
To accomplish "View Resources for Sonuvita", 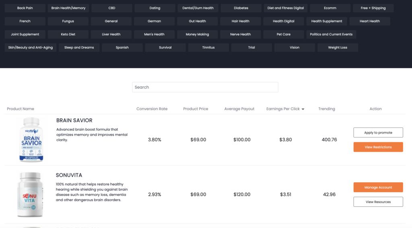I will pyautogui.click(x=378, y=202).
